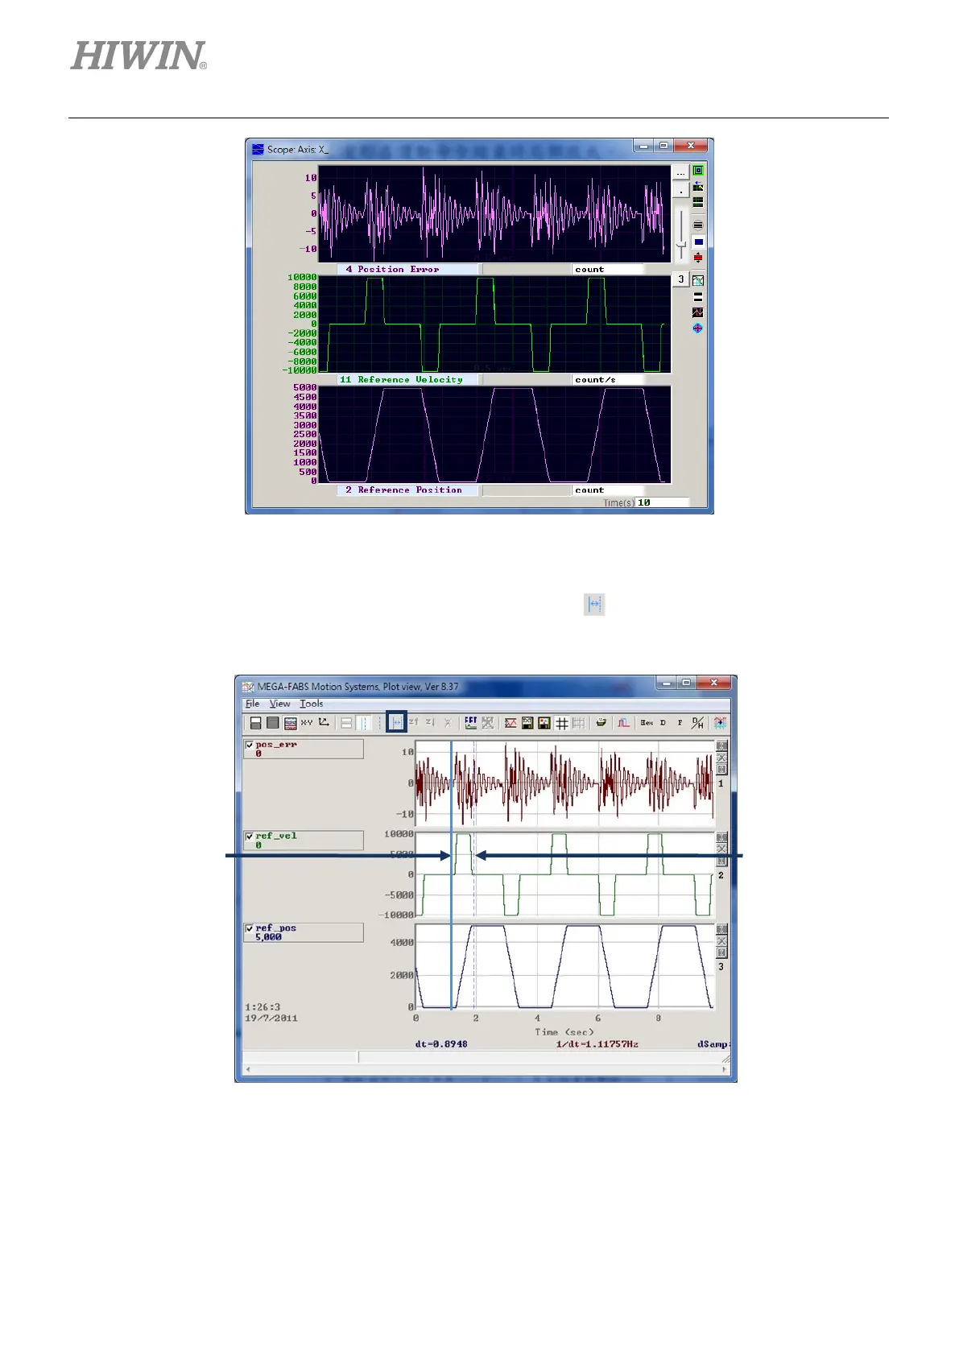Toggle the vertical cursor lines icon in toolbar
Screen dimensions: 959x1355
(x=364, y=723)
